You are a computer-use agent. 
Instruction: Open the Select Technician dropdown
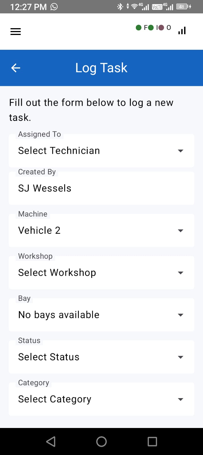[x=102, y=151]
